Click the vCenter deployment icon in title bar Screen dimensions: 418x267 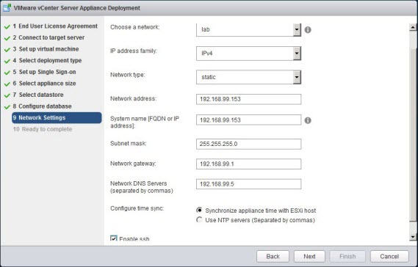pyautogui.click(x=7, y=8)
